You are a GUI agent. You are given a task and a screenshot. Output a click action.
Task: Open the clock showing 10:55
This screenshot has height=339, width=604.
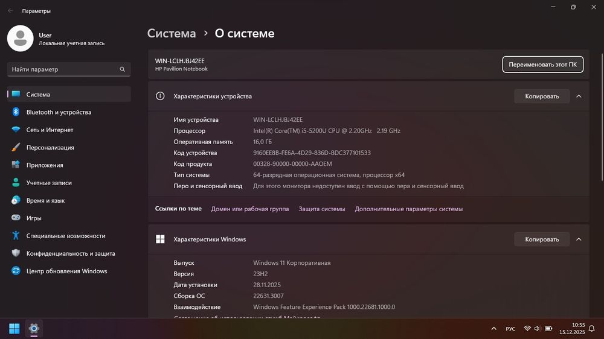(572, 329)
